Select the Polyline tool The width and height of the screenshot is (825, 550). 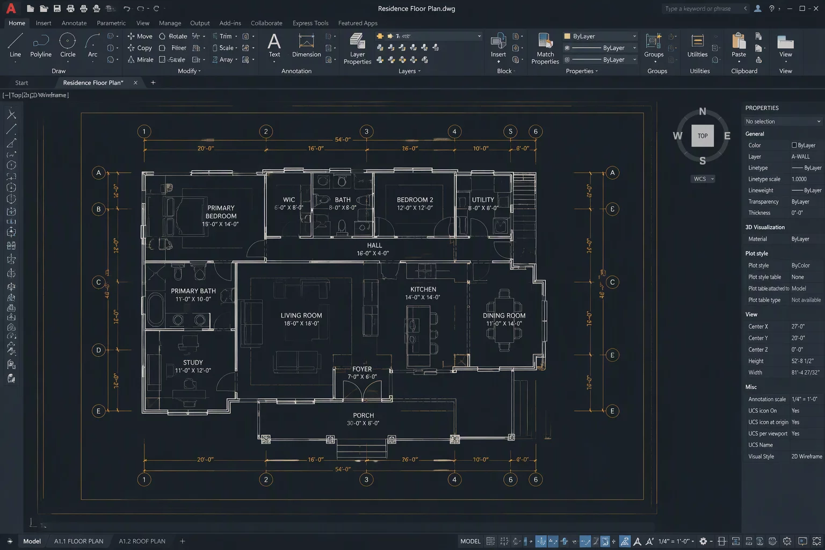(41, 46)
